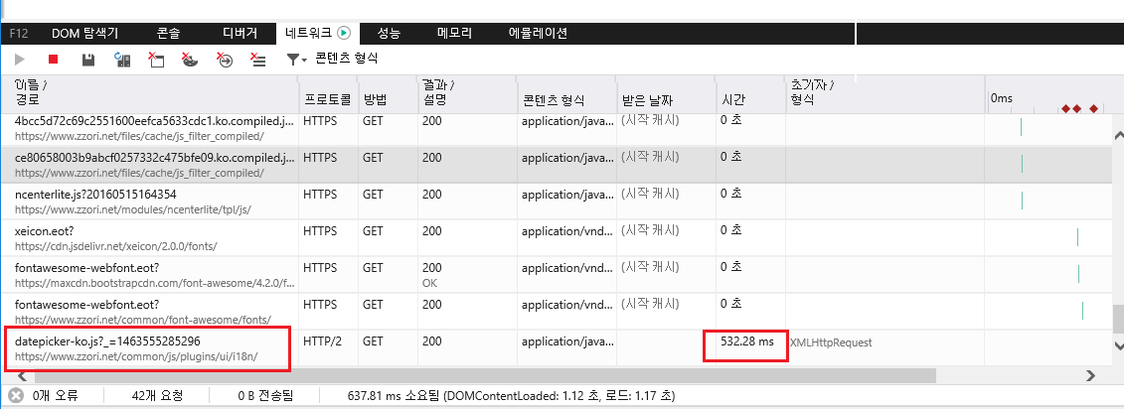
Task: Clear the session list with the list icon
Action: [258, 60]
